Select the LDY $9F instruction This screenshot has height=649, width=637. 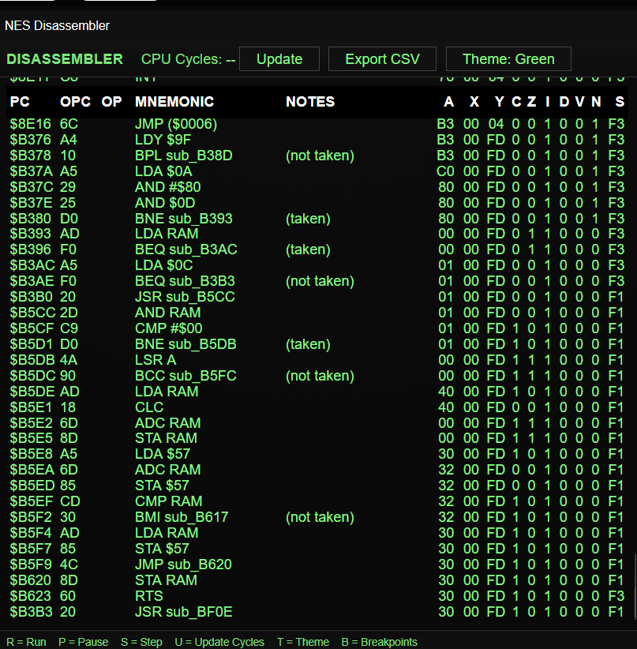click(x=163, y=140)
